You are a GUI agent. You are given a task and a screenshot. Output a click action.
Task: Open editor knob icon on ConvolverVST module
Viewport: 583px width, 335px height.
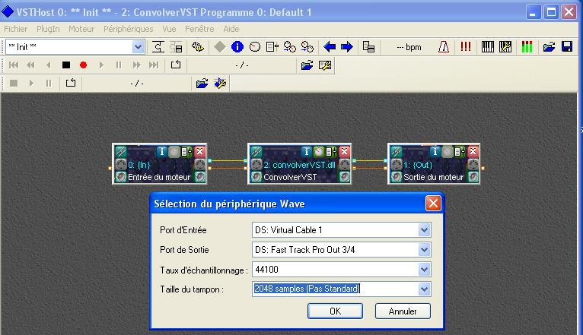tap(319, 151)
